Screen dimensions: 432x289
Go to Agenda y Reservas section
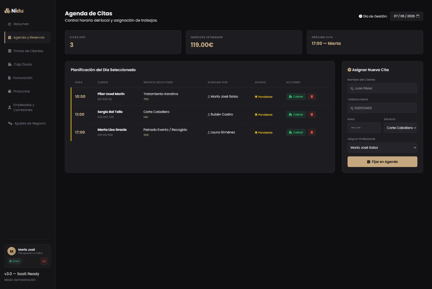[27, 37]
